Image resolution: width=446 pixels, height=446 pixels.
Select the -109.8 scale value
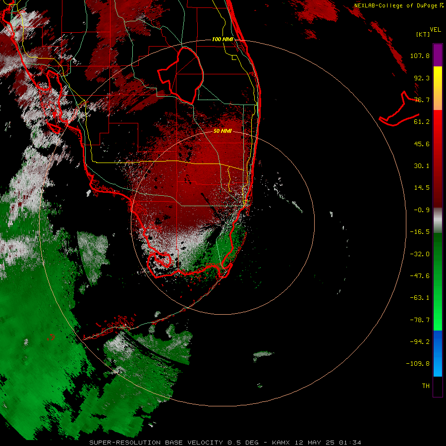coord(418,364)
